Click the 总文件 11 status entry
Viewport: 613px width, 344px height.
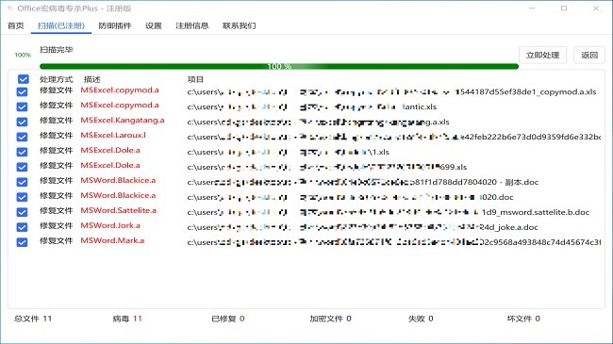coord(33,319)
